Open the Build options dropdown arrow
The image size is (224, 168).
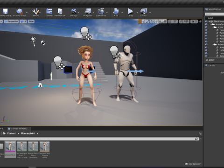click(x=122, y=13)
